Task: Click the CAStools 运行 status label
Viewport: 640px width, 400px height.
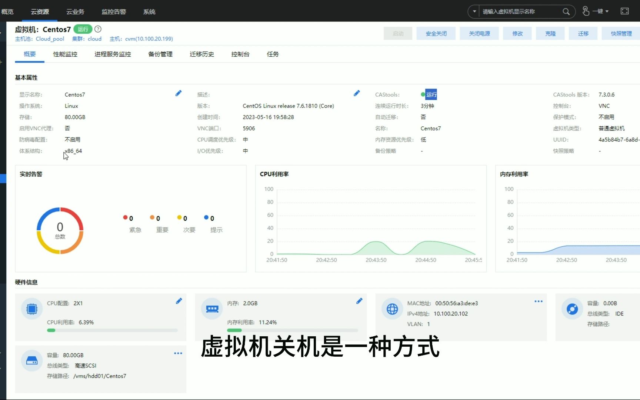Action: (431, 94)
